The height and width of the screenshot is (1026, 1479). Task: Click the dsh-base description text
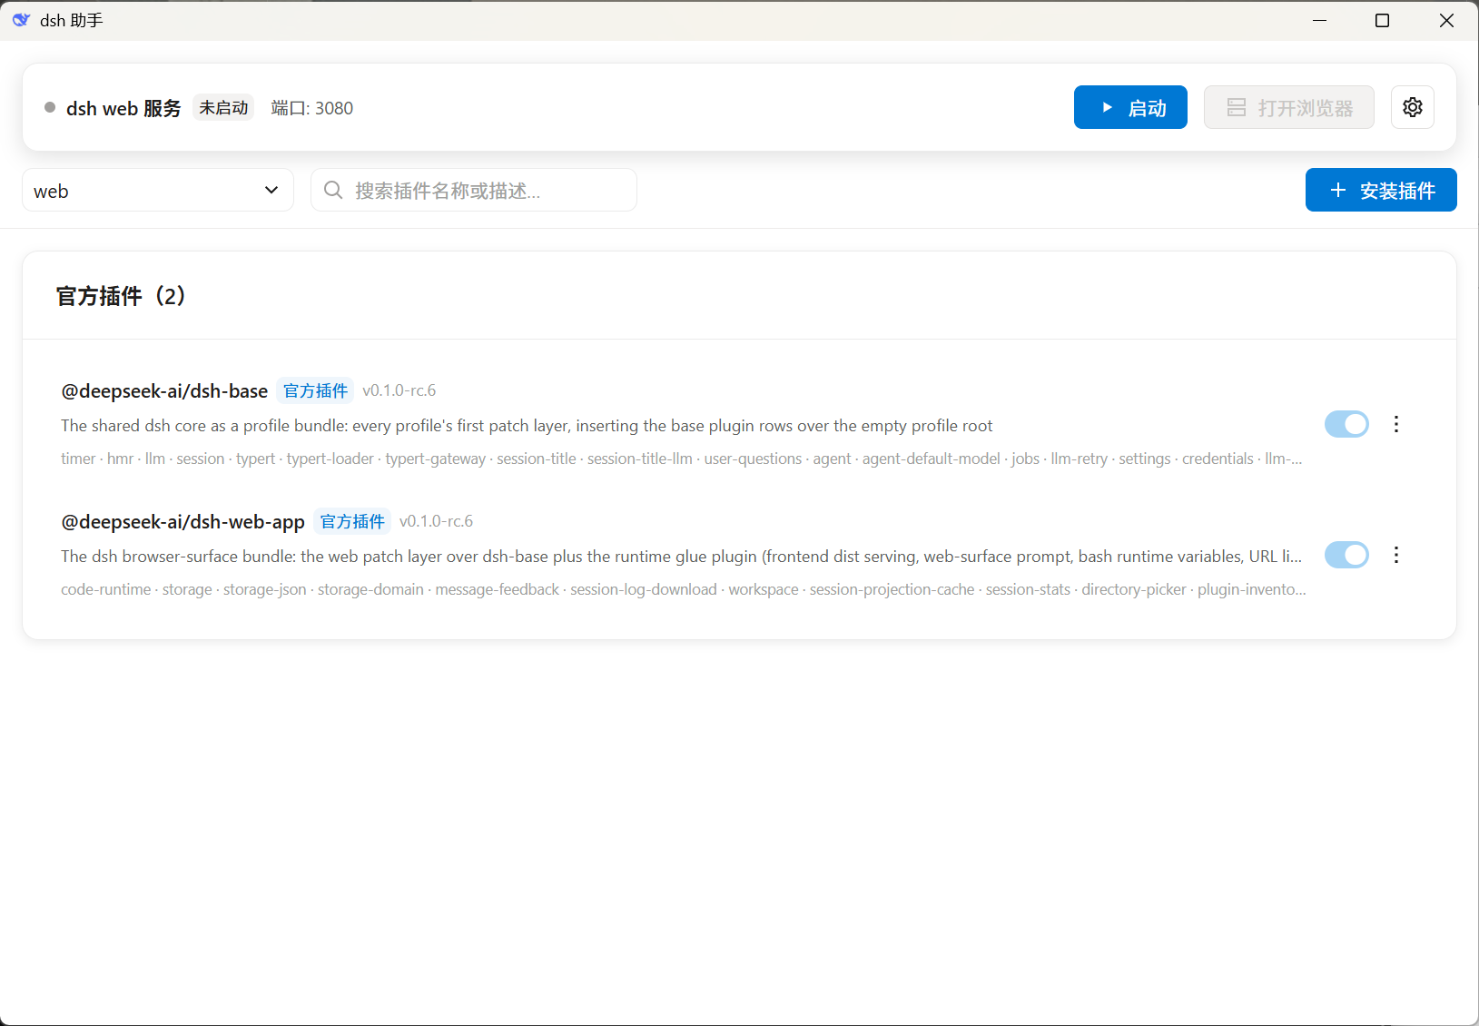527,426
